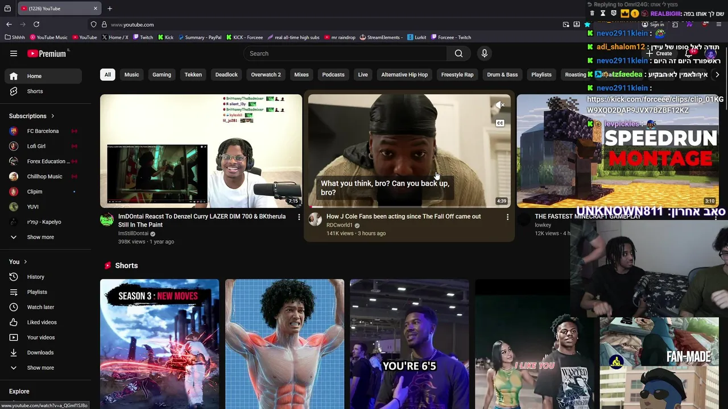Open the Speedrun Montage Minecraft video thumbnail
728x409 pixels.
(x=618, y=151)
